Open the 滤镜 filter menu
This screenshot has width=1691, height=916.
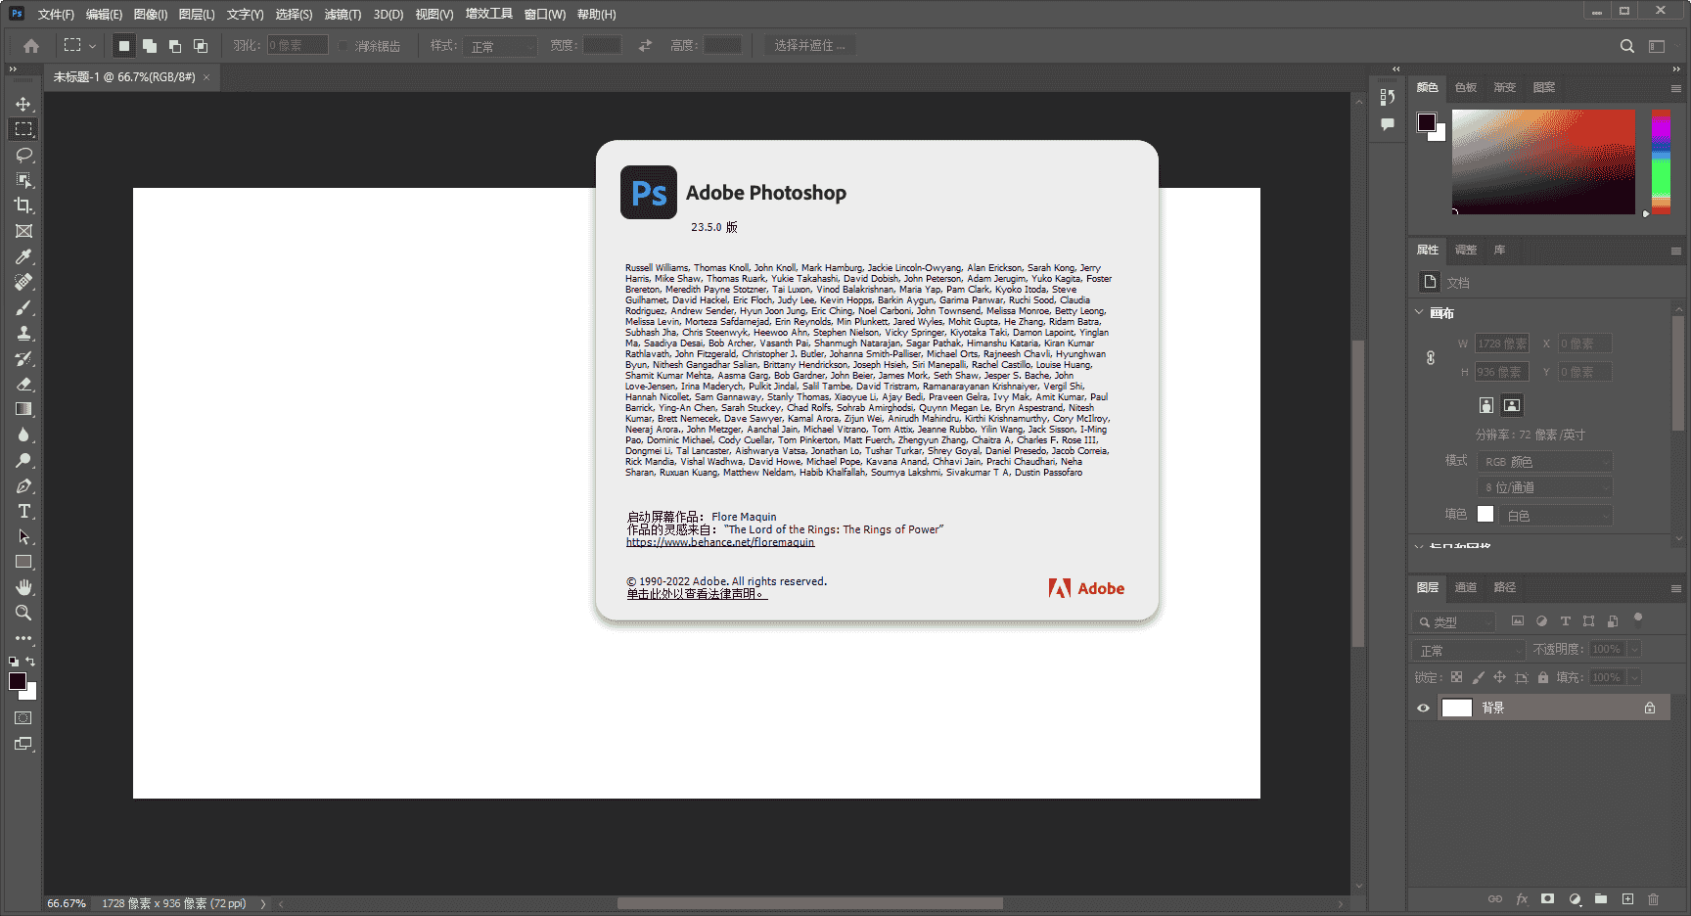[x=343, y=14]
